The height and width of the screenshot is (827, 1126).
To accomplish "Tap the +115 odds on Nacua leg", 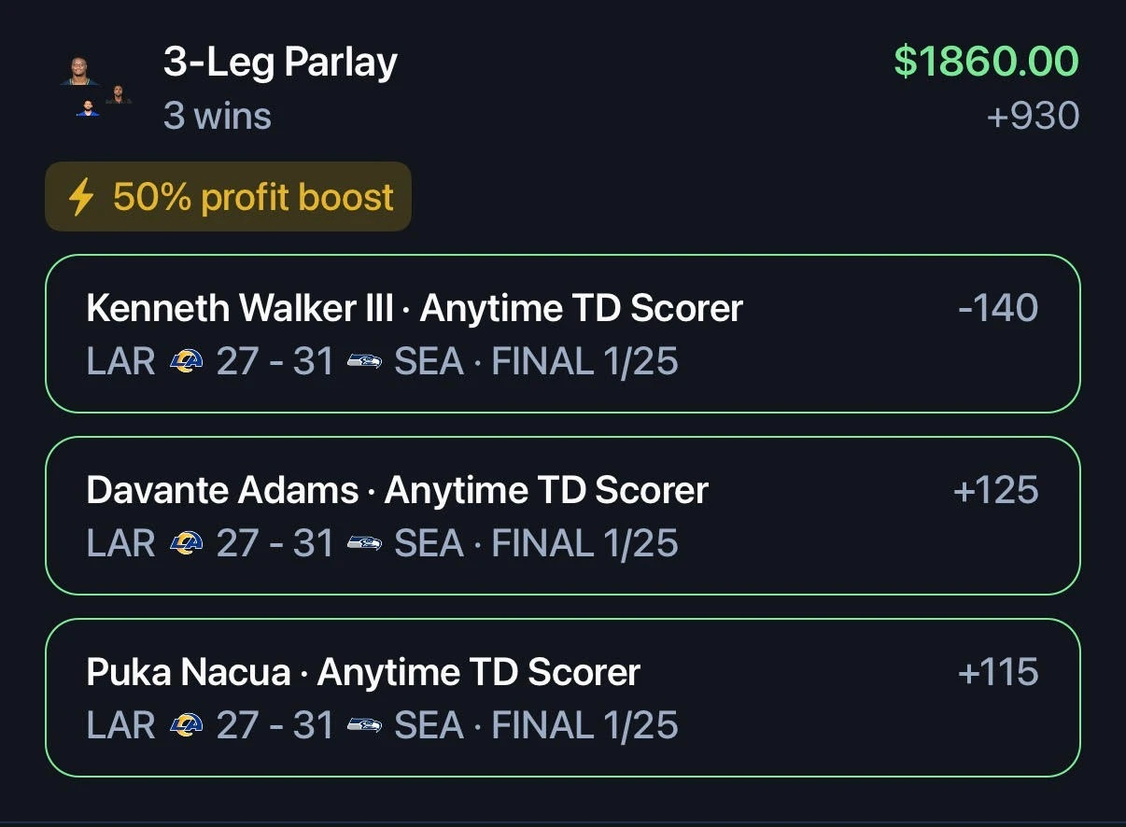I will [998, 672].
